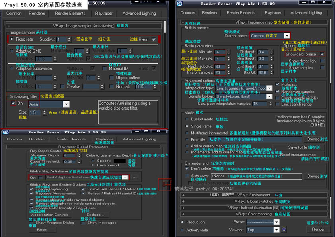The height and width of the screenshot is (237, 335).
Task: Enable the Auto save checkbox
Action: 187,176
